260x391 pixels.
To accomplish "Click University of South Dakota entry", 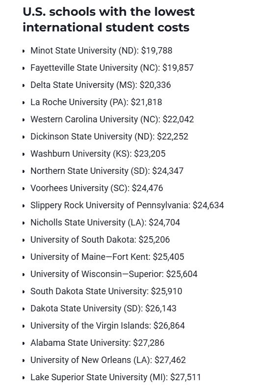I will [100, 240].
